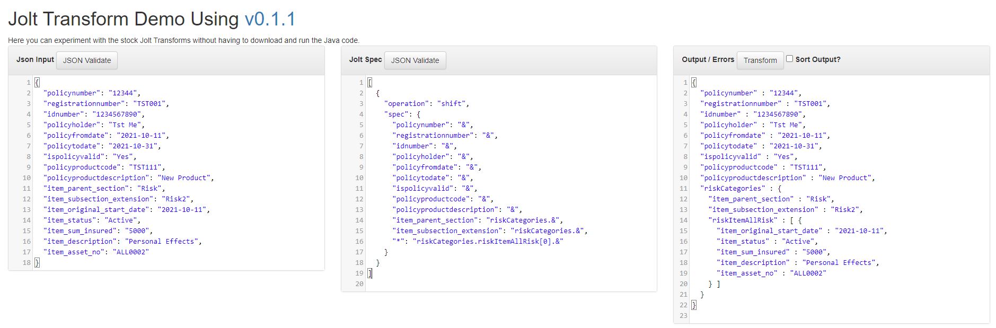Click "item_parent_section": "Risk" line in Json Input

[x=104, y=189]
